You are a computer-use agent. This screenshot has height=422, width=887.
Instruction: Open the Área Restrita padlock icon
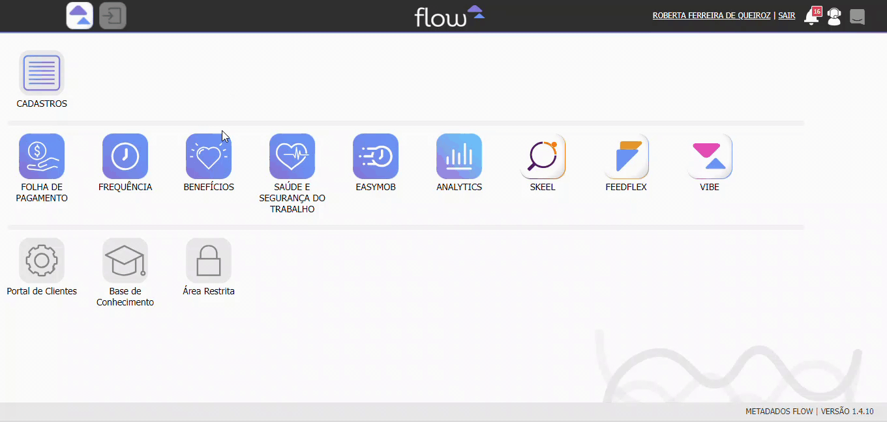209,260
